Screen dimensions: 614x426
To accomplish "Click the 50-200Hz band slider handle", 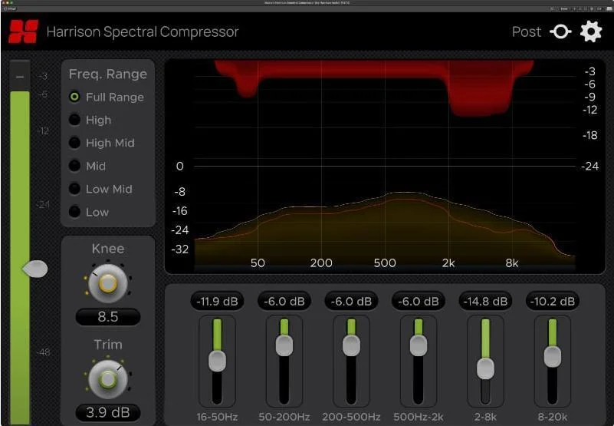I will pos(284,345).
